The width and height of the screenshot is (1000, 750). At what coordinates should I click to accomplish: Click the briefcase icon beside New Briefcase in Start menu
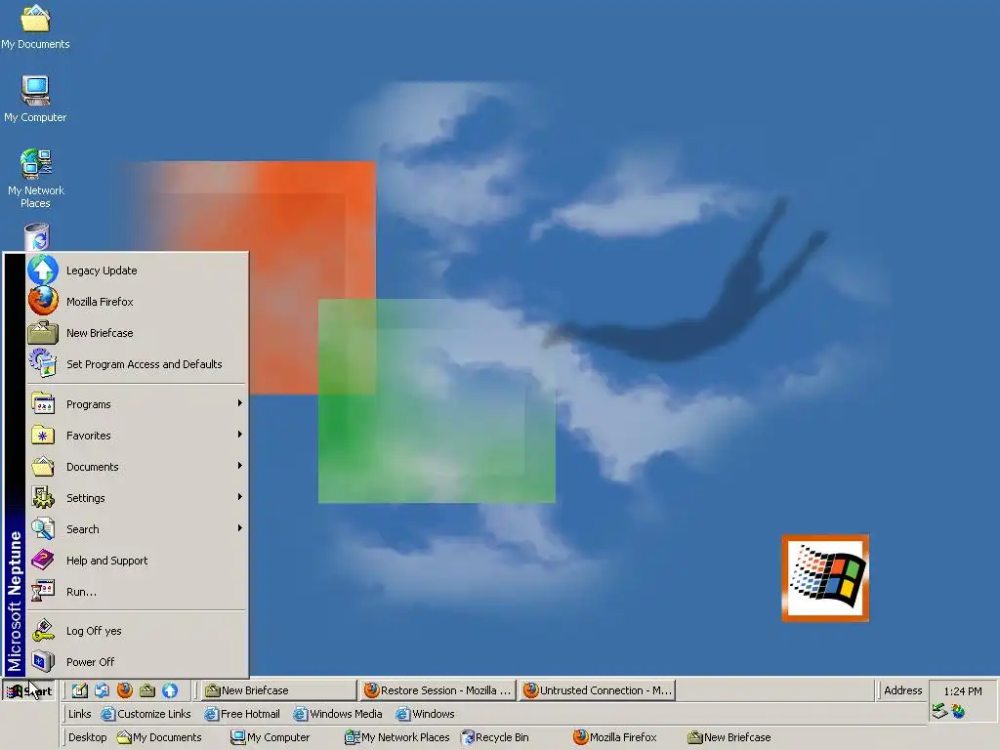[x=43, y=332]
